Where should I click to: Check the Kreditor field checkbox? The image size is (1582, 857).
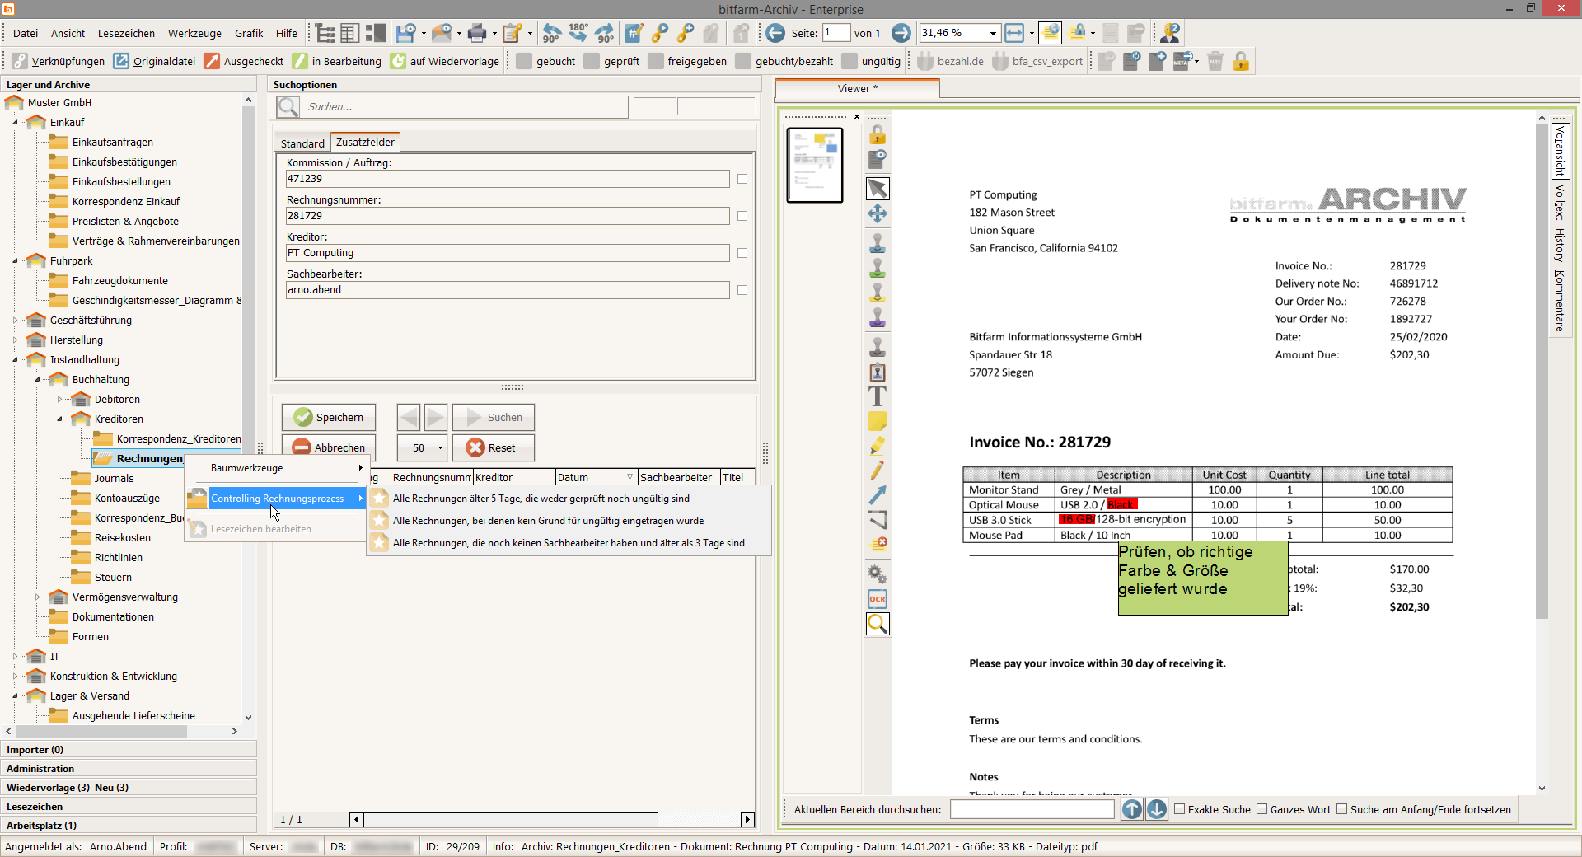click(742, 253)
